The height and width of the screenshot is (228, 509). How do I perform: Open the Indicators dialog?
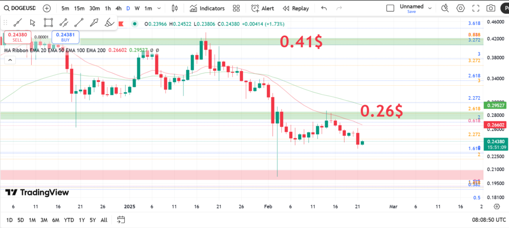click(x=207, y=8)
